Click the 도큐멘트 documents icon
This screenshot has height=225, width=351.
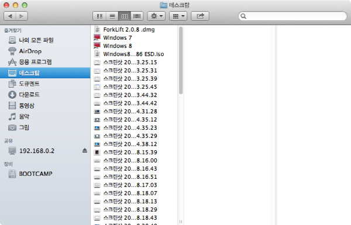pyautogui.click(x=12, y=84)
